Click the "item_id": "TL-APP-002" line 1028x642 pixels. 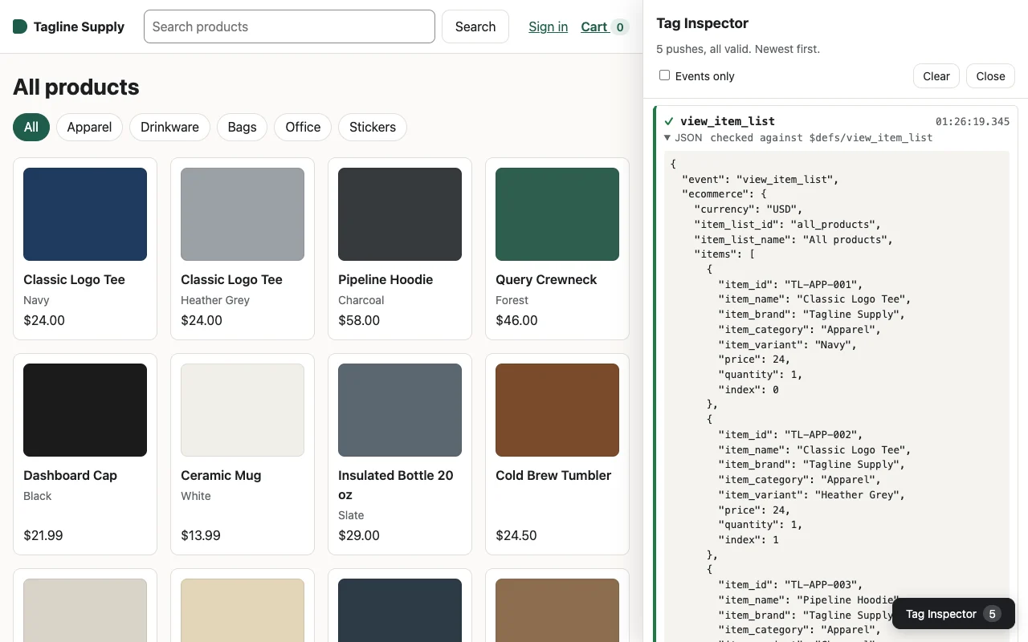(791, 435)
